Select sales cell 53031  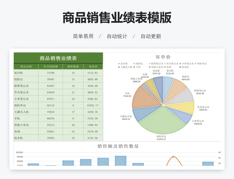point(51,131)
